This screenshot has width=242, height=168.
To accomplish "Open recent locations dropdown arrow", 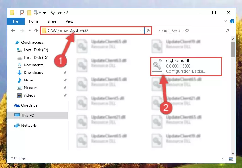I will [x=30, y=31].
